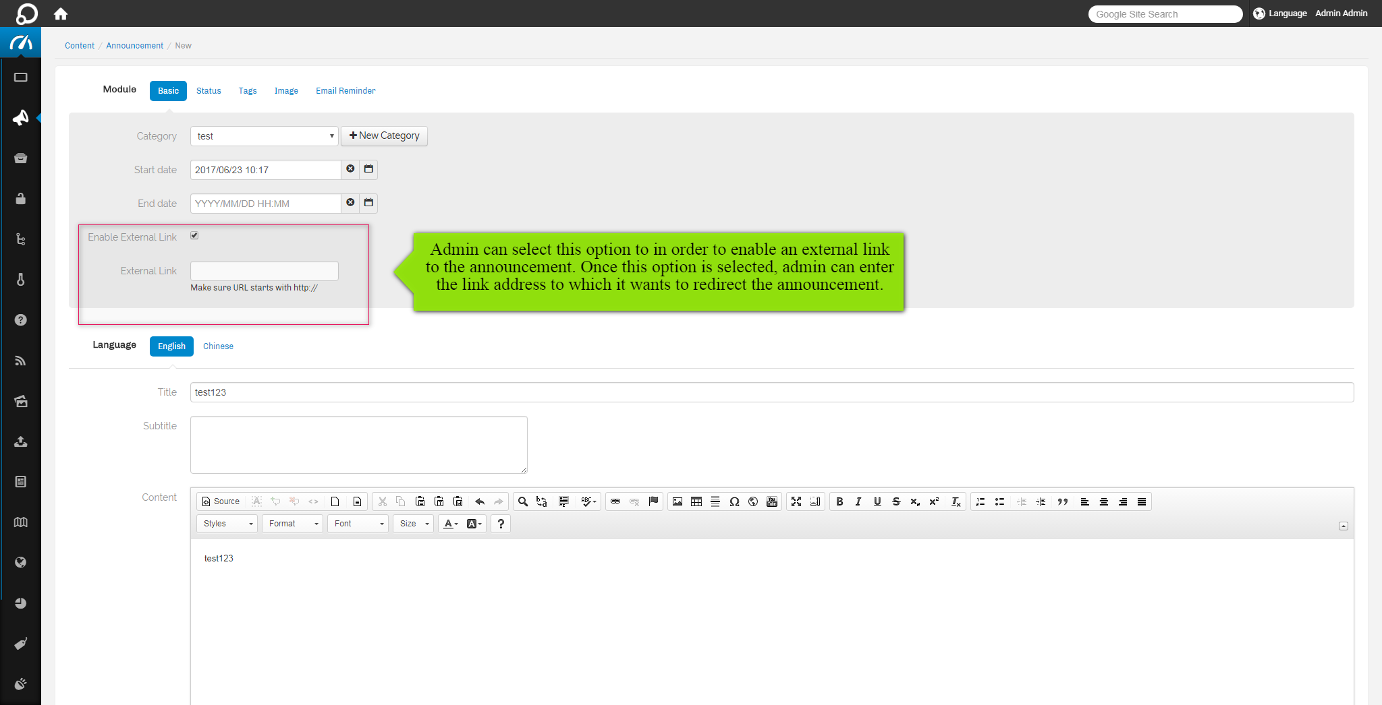Click the Insert Image toolbar icon
Viewport: 1382px width, 705px height.
coord(678,501)
